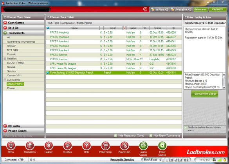
Task: Select the Freeroll tournament filter
Action: tap(11, 54)
